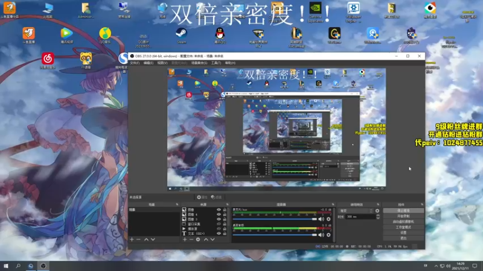Move scene up in Scenes panel
The image size is (483, 271).
pos(146,239)
